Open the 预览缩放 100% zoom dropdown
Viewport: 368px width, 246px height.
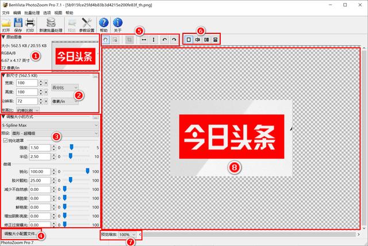point(127,235)
